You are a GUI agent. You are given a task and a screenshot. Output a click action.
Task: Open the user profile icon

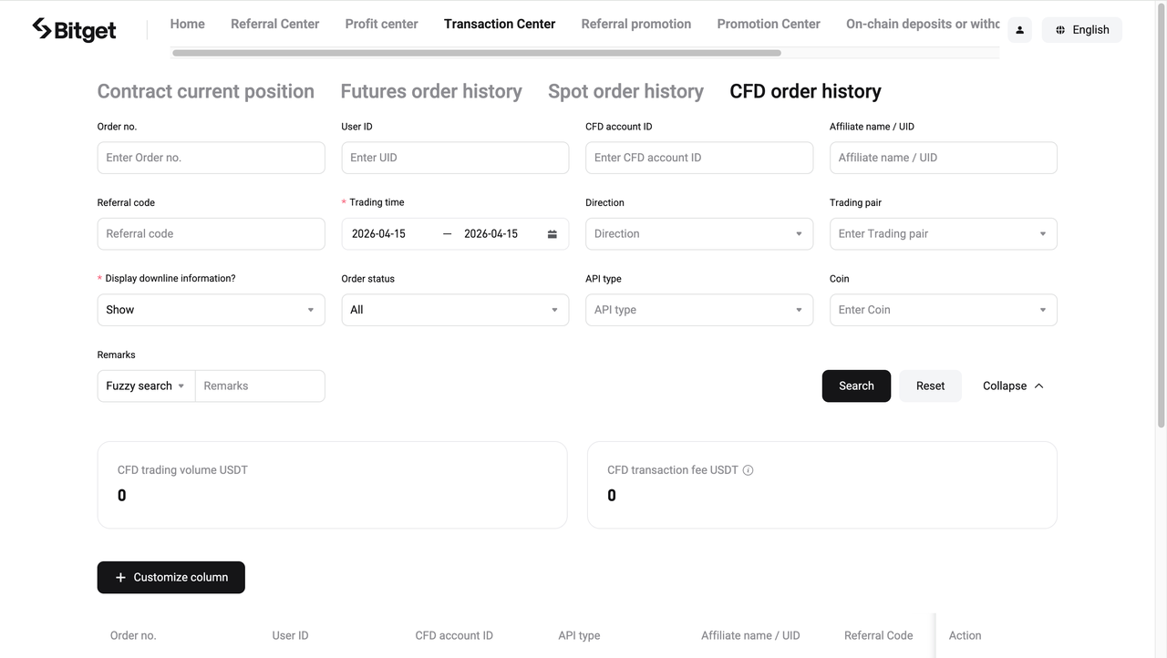1019,29
